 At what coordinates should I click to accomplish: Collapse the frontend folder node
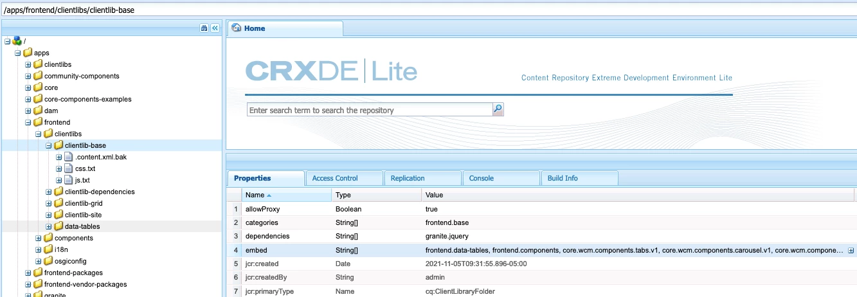(28, 122)
